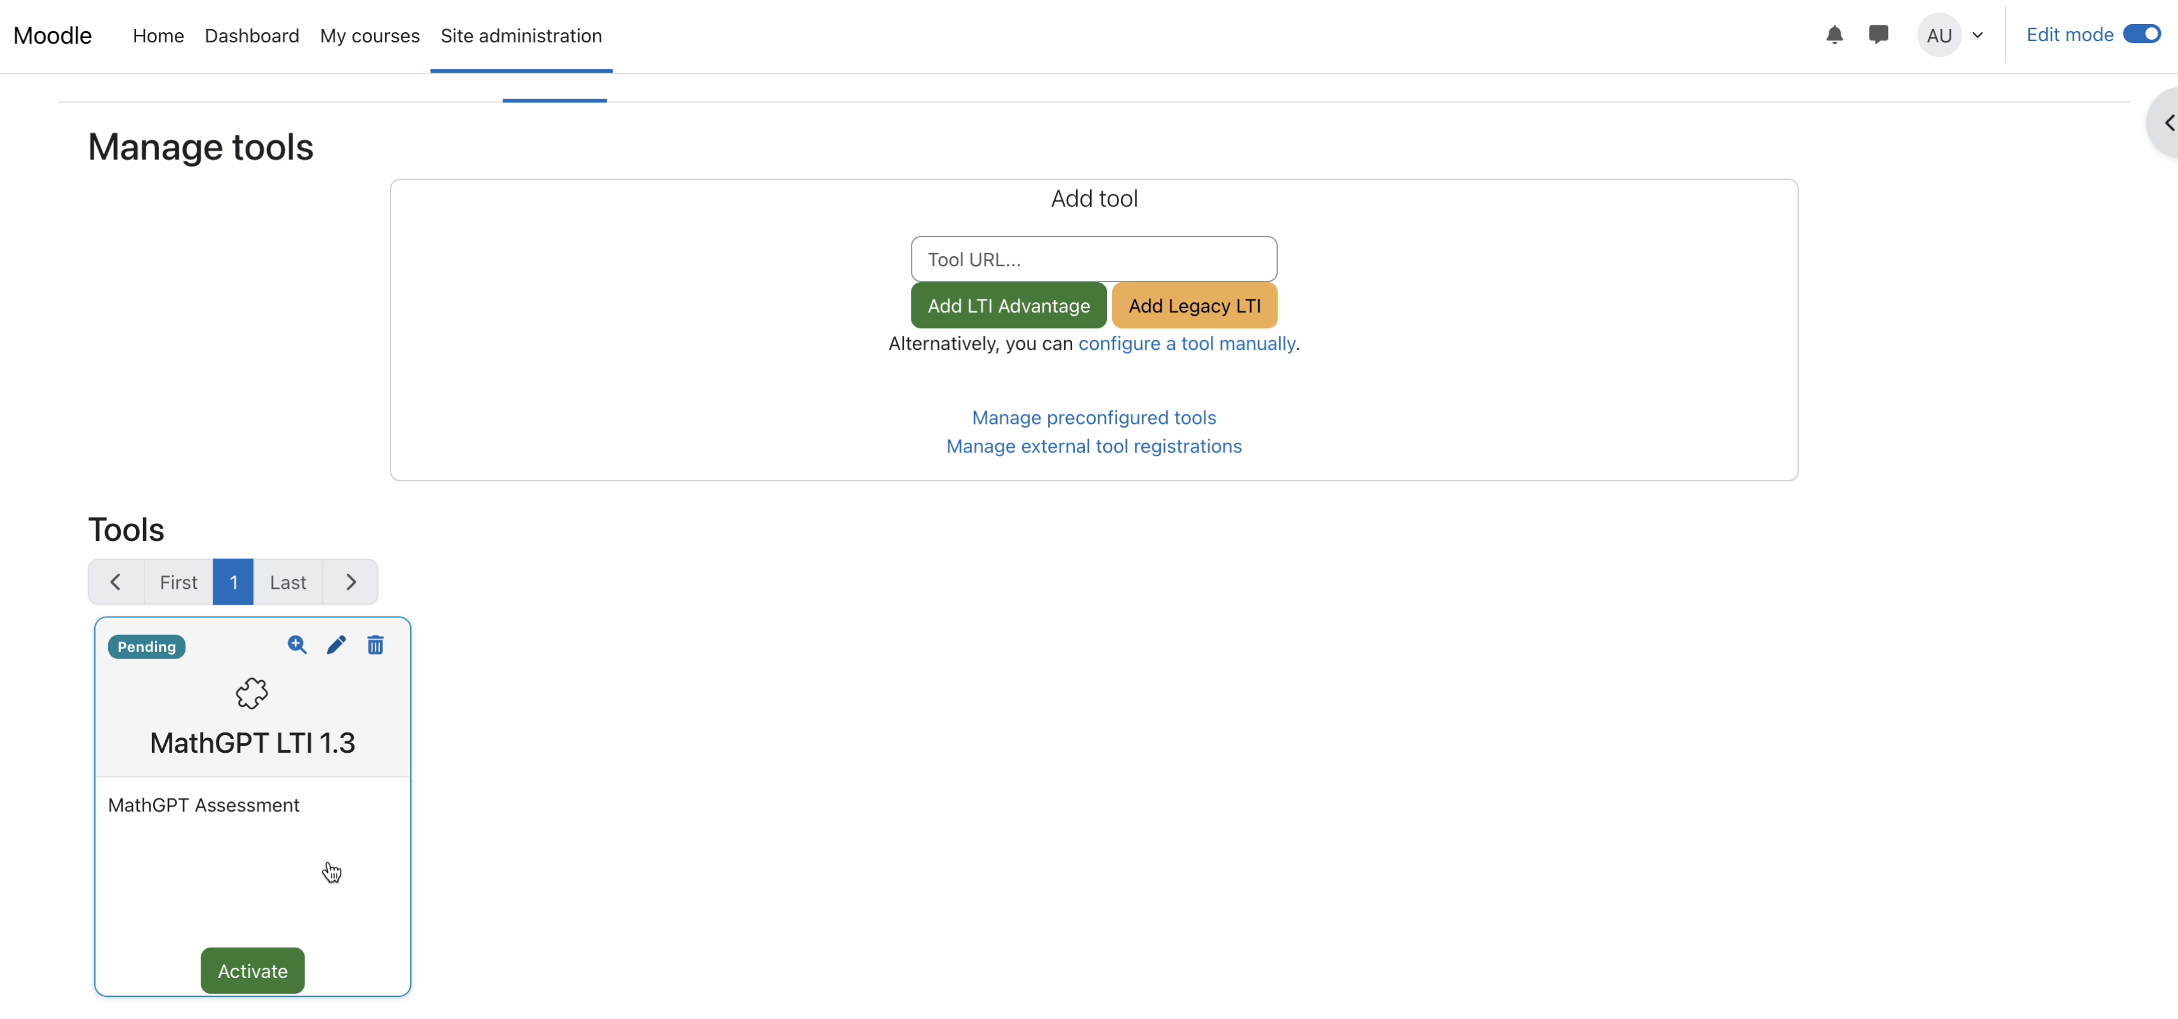The height and width of the screenshot is (1019, 2178).
Task: Open the Dashboard navigation item
Action: coord(252,35)
